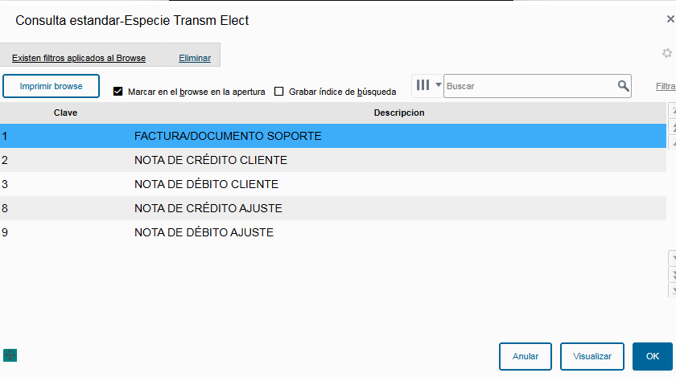Click the bottom scroll arrow beside the grid
The width and height of the screenshot is (676, 377).
click(x=673, y=289)
